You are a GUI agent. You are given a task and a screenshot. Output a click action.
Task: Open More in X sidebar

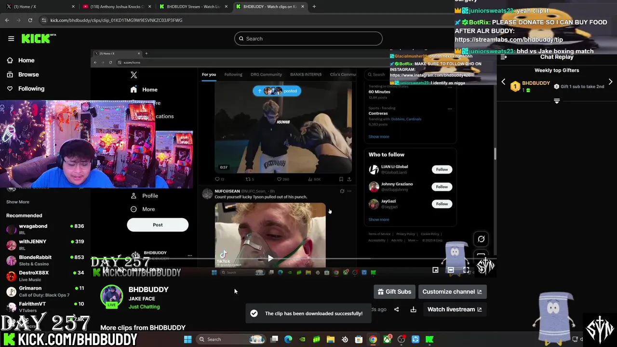(x=143, y=209)
